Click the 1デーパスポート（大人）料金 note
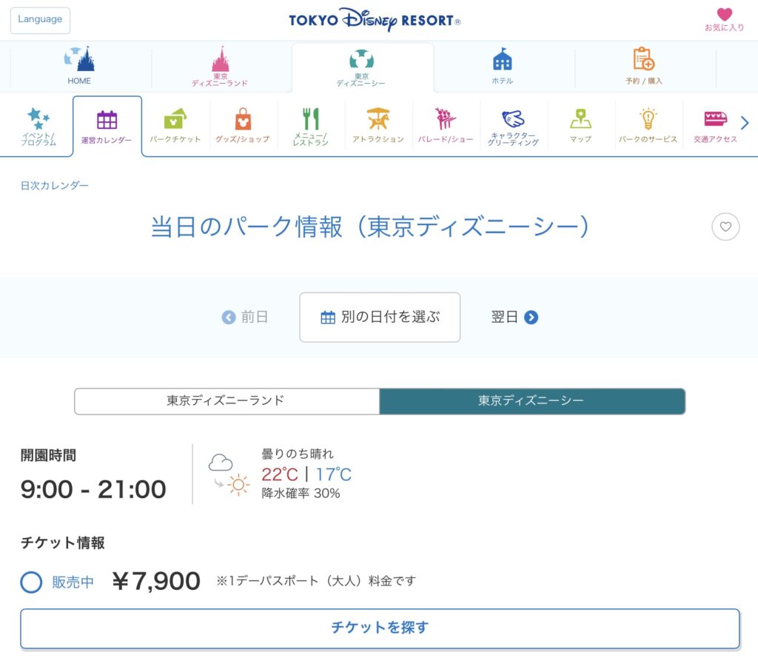The height and width of the screenshot is (672, 758). click(x=316, y=581)
